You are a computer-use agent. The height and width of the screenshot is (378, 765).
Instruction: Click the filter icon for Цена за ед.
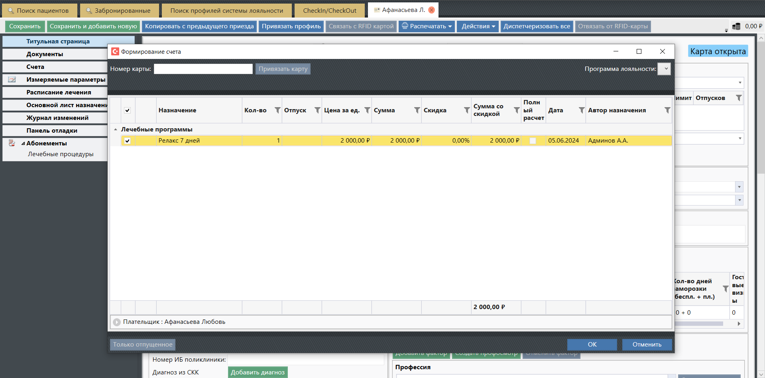tap(367, 110)
